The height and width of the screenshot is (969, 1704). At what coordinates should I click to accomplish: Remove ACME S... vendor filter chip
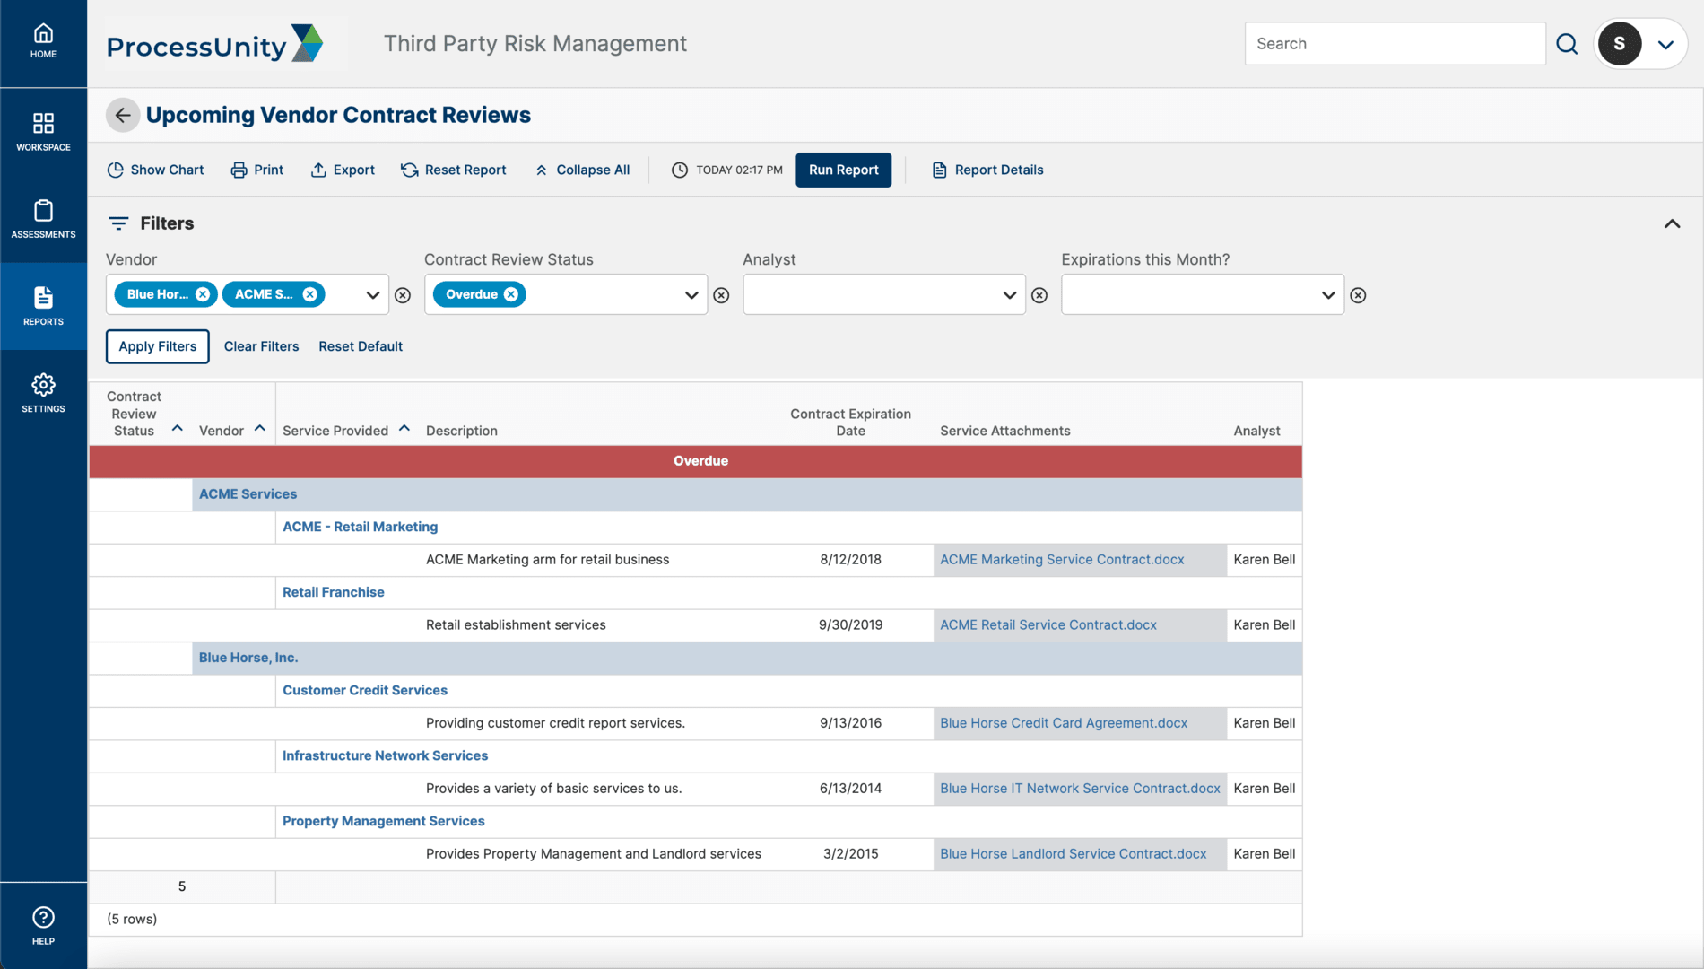tap(309, 294)
